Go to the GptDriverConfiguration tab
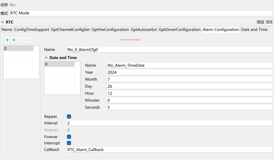 [x=180, y=30]
